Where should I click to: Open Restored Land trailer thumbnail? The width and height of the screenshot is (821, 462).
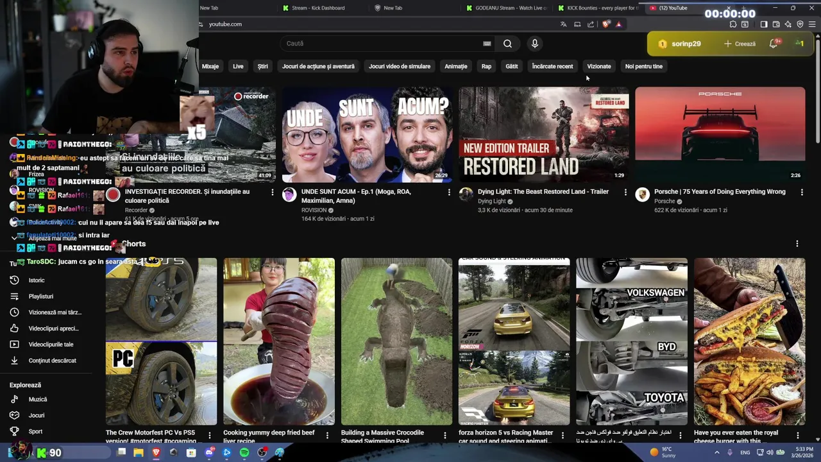coord(543,135)
